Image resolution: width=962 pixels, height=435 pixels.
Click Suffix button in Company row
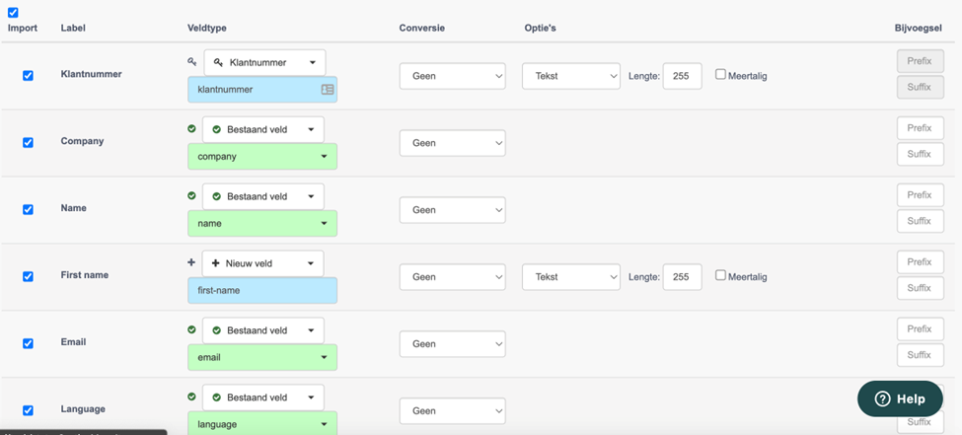(x=921, y=154)
